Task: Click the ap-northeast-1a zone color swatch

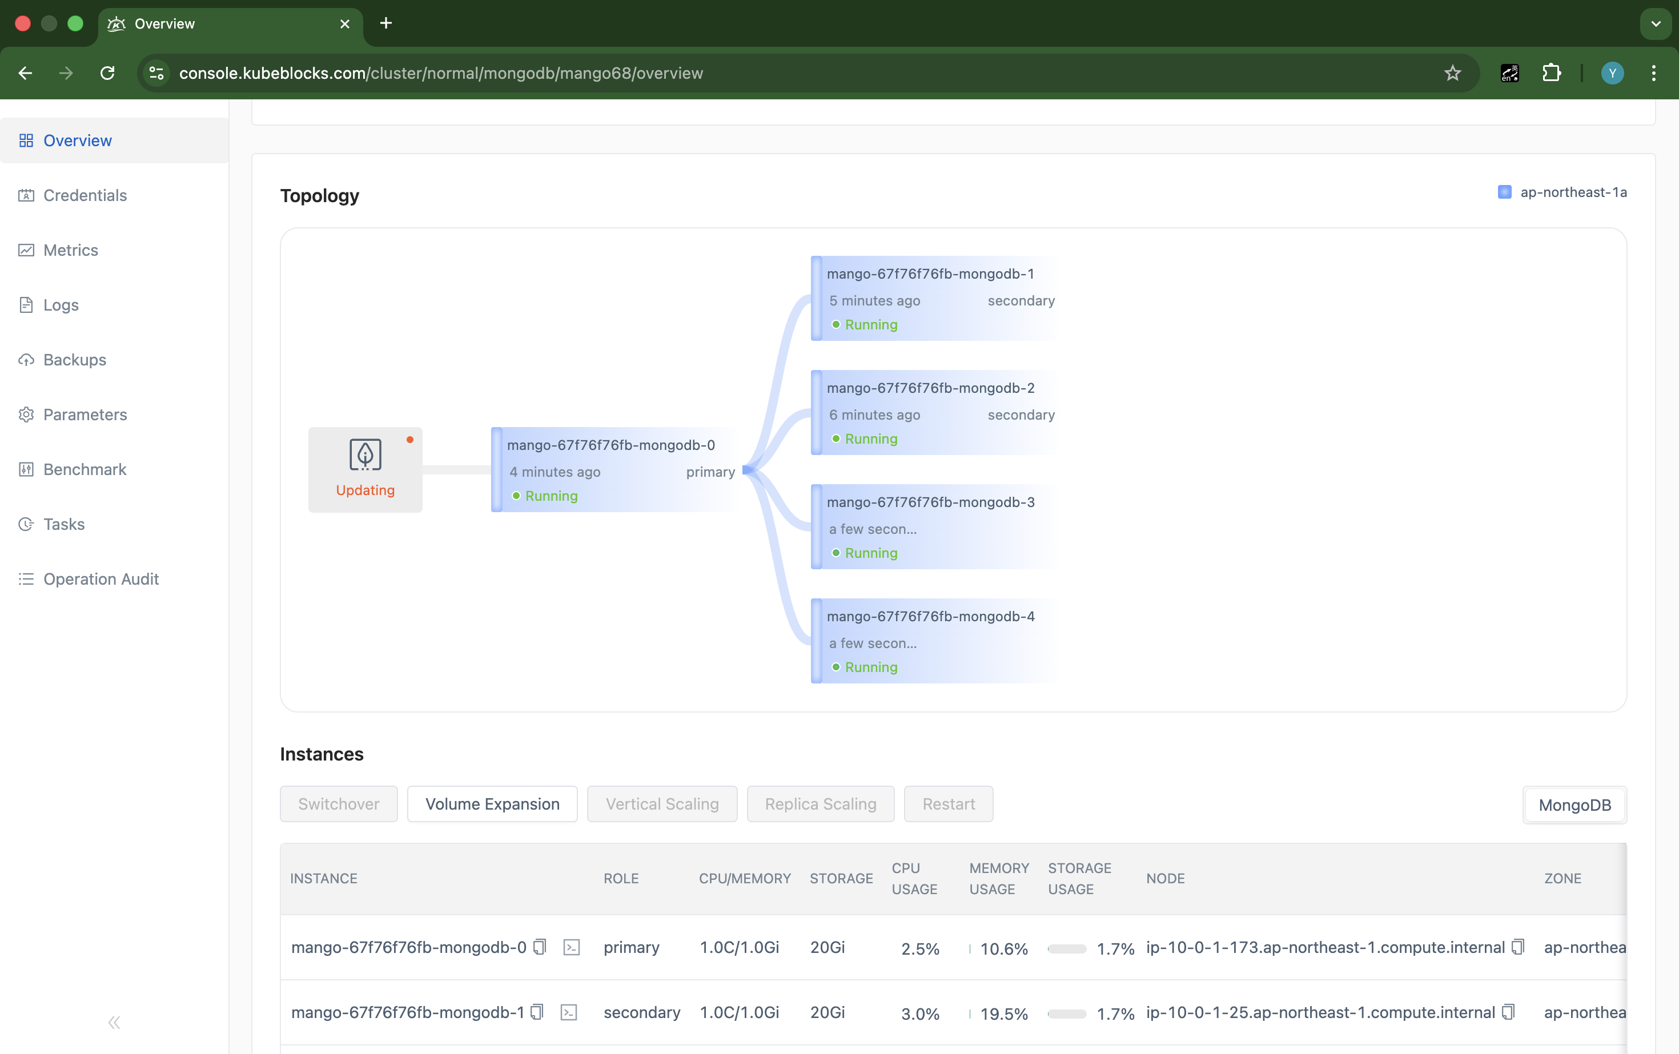Action: 1505,192
